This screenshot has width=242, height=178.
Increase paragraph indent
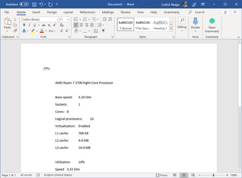tap(110, 19)
